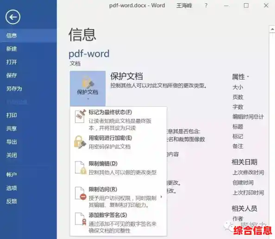Viewport: 275px width, 239px height.
Task: Click the back arrow circle icon
Action: pos(13,17)
